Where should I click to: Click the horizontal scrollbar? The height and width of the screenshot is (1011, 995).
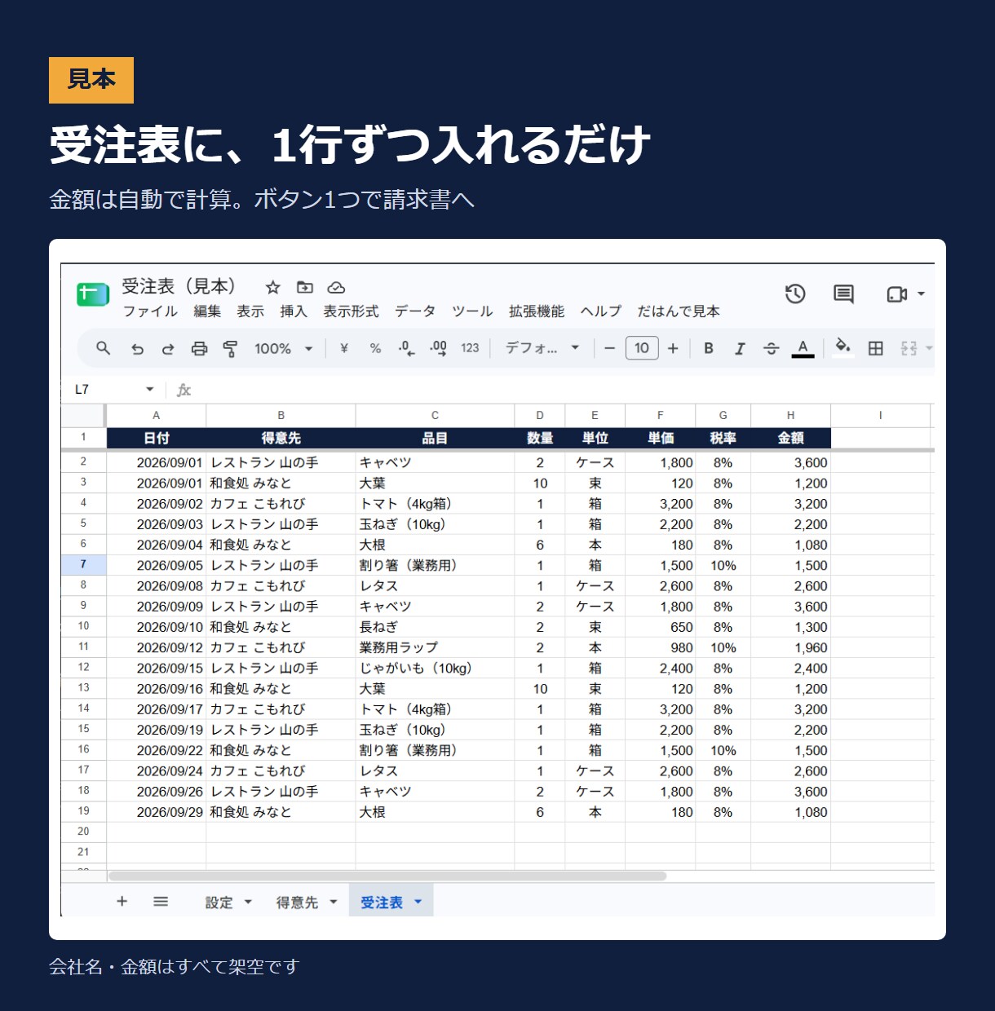[x=387, y=876]
